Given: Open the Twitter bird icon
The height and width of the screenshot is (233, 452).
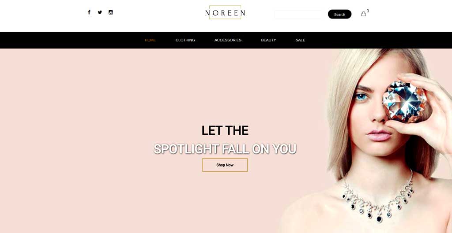Looking at the screenshot, I should [x=100, y=12].
